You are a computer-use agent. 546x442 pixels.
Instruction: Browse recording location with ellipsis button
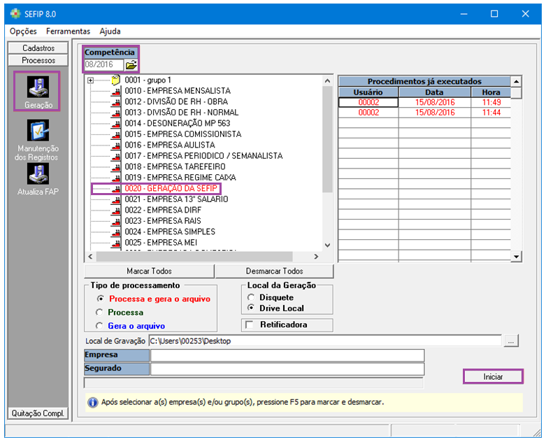point(511,341)
